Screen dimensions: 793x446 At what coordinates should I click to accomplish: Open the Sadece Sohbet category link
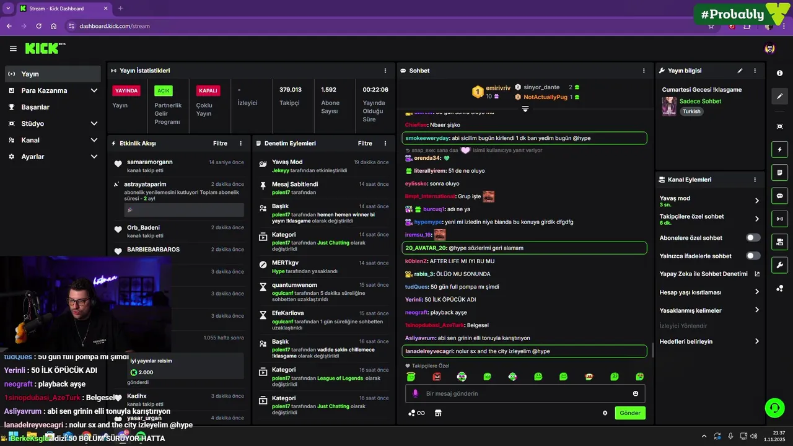point(700,101)
